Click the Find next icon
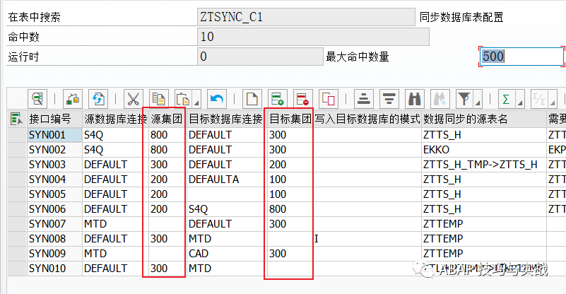The image size is (566, 294). pos(440,99)
